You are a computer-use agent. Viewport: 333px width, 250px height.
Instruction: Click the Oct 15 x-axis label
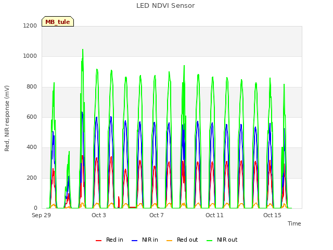click(x=272, y=215)
